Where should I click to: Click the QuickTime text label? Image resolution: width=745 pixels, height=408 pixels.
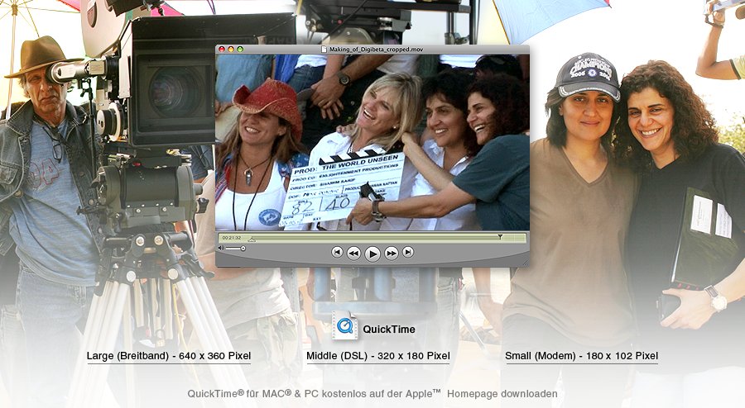[x=389, y=330]
